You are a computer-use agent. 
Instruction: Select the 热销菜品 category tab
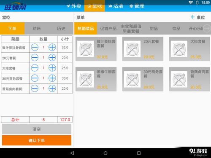point(86,29)
